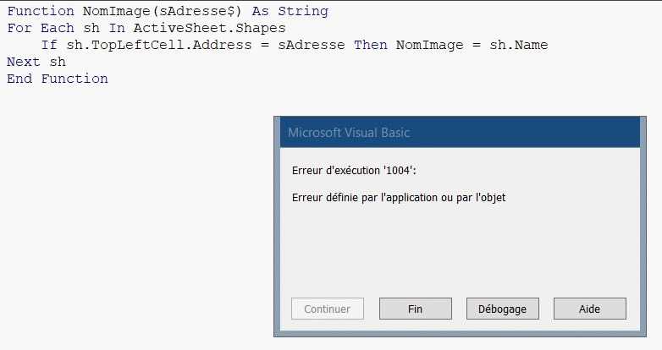The image size is (662, 350).
Task: Click the Microsoft Visual Basic title bar
Action: coord(457,133)
